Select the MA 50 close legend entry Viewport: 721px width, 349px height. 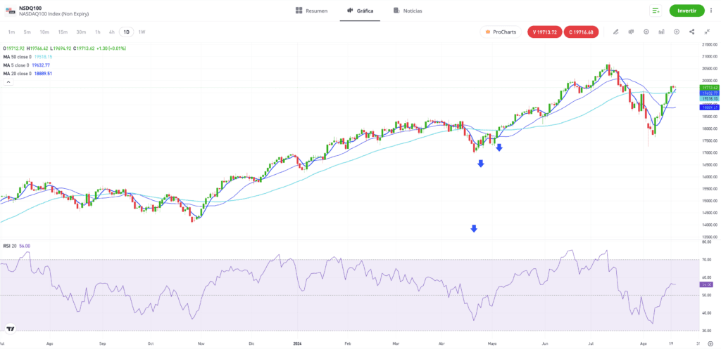click(x=28, y=57)
